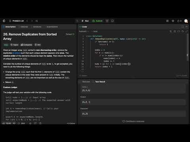The height and width of the screenshot is (142, 190).
Task: Click the debugger icon left of Run
Action: [78, 21]
